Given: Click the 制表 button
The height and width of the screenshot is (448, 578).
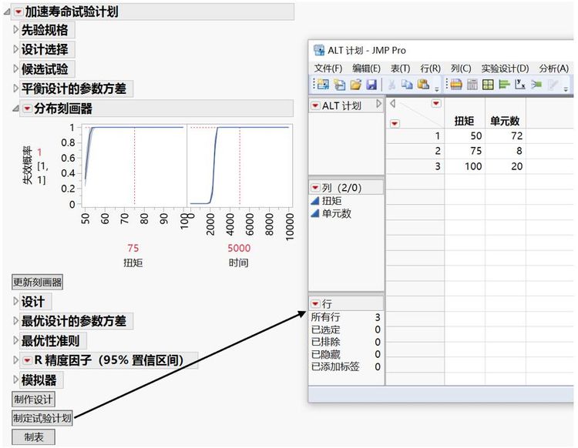Looking at the screenshot, I should click(34, 437).
